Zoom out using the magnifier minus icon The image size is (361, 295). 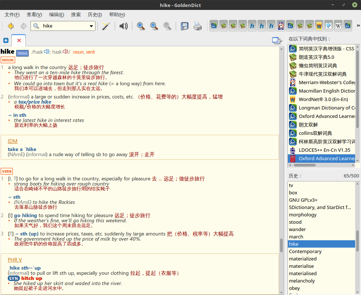(154, 26)
